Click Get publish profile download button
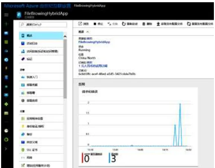The image size is (215, 168). [170, 24]
